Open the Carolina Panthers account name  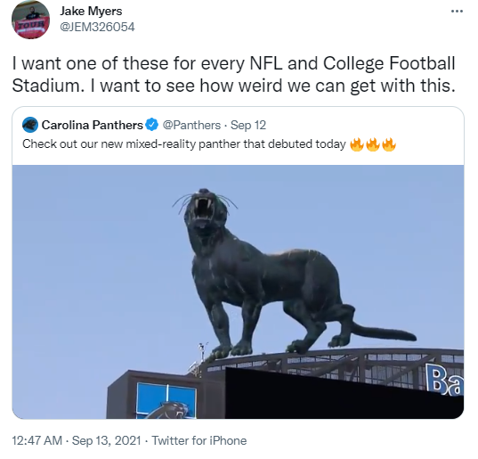[x=92, y=125]
